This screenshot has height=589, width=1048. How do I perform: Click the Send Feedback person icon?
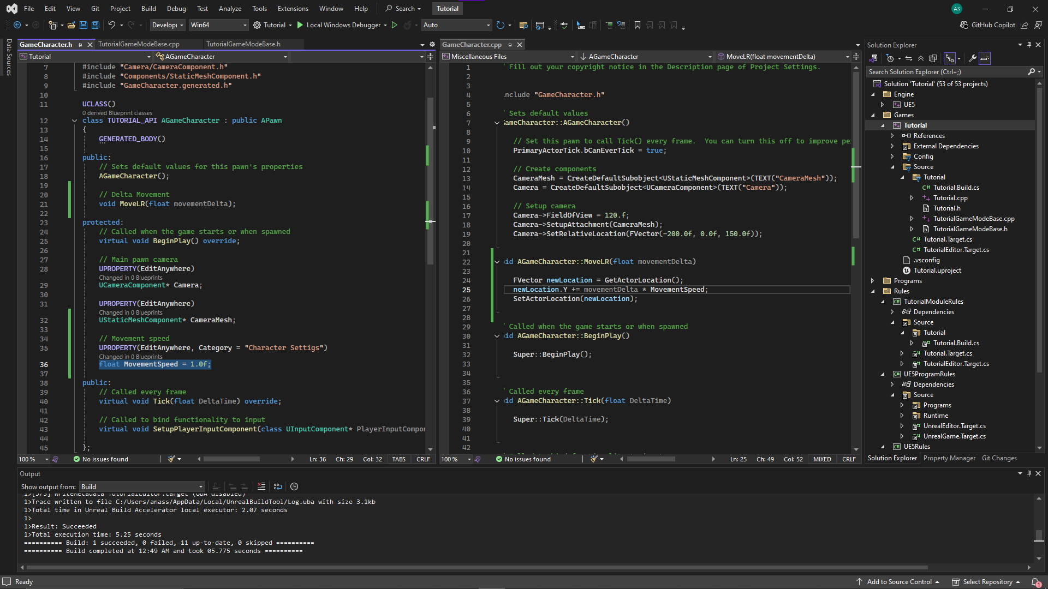[1038, 25]
